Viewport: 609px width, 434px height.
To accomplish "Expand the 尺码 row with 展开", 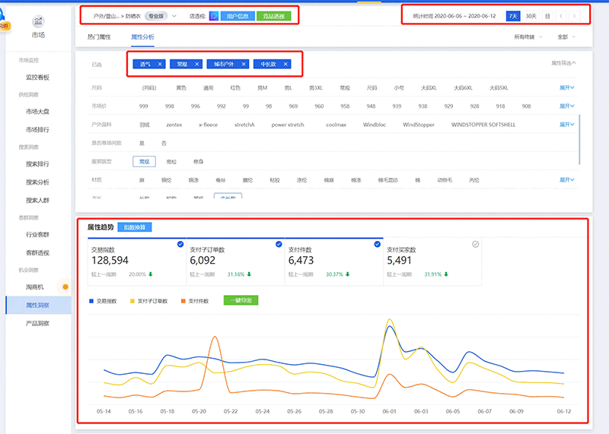I will coord(566,87).
